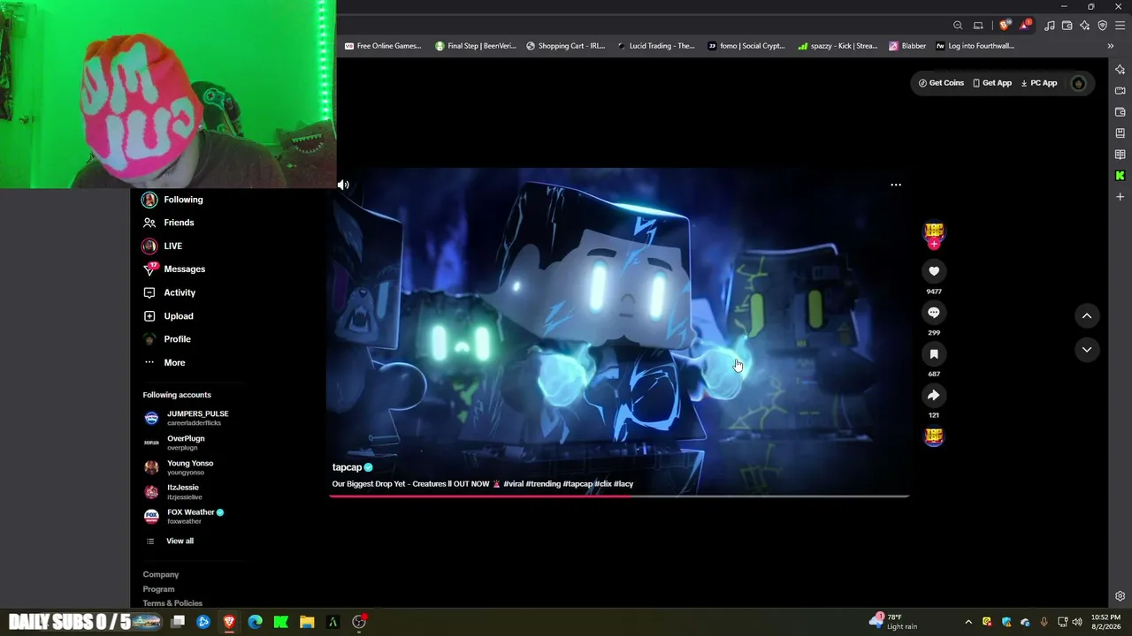Open the Brave Shields lion icon
1132x636 pixels.
(x=1004, y=26)
